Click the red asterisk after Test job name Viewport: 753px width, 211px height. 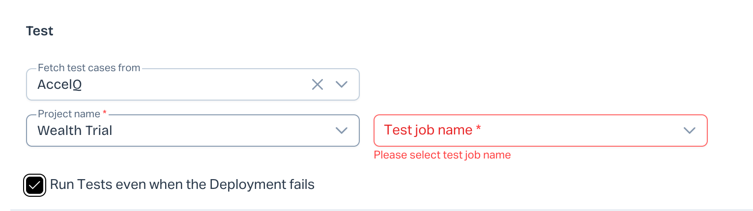[x=478, y=129]
